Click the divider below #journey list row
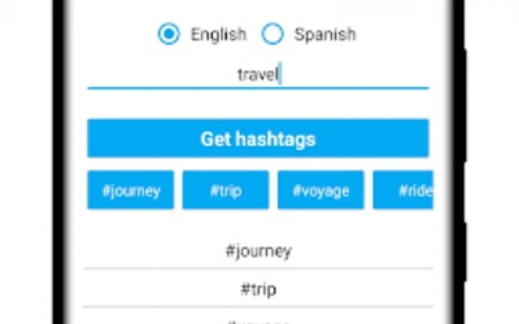Screen dimensions: 519x324 [258, 268]
